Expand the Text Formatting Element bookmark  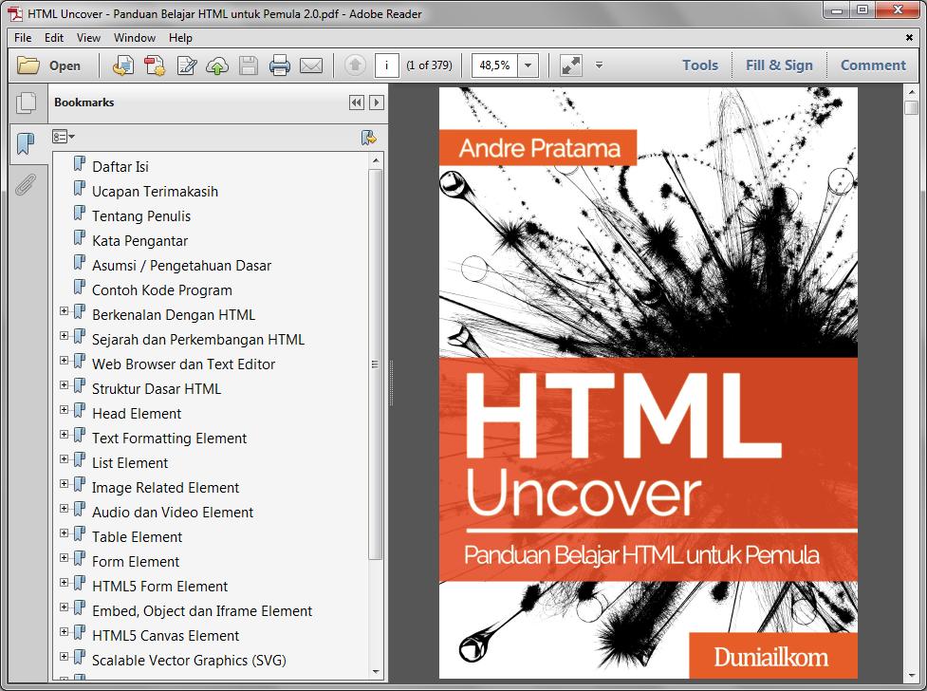64,434
